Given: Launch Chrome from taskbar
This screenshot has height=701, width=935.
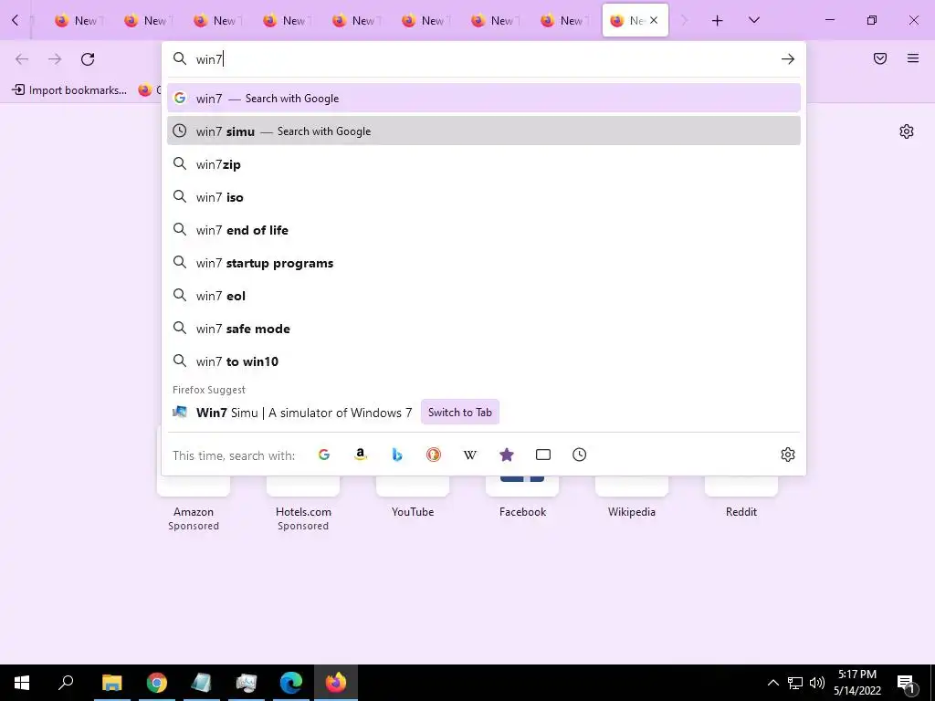Looking at the screenshot, I should (x=157, y=683).
